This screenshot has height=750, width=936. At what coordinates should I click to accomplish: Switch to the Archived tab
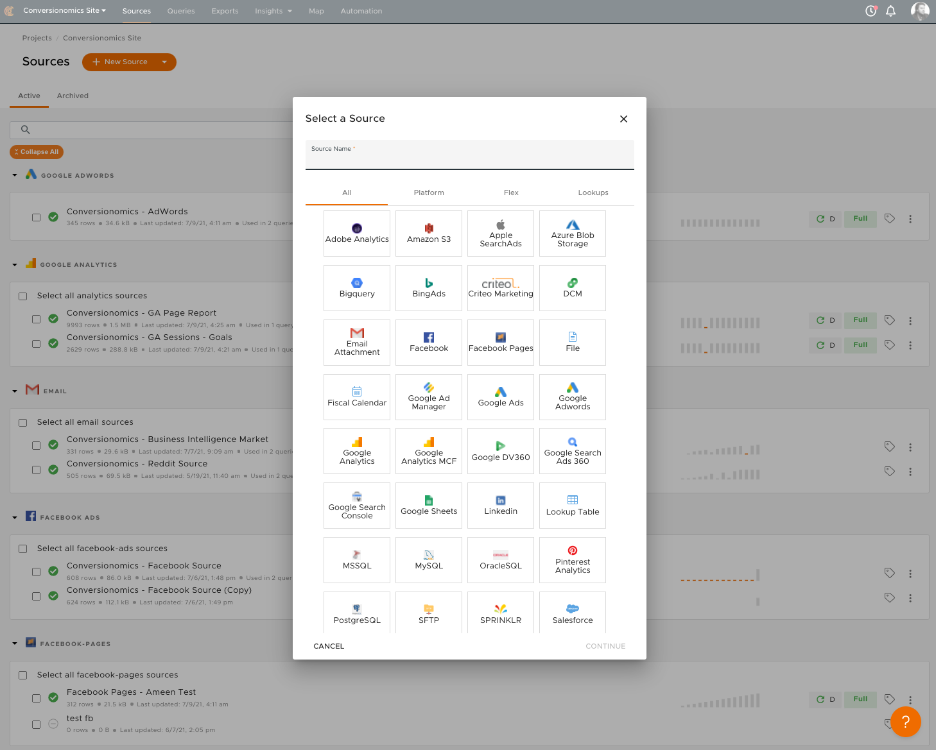[73, 96]
